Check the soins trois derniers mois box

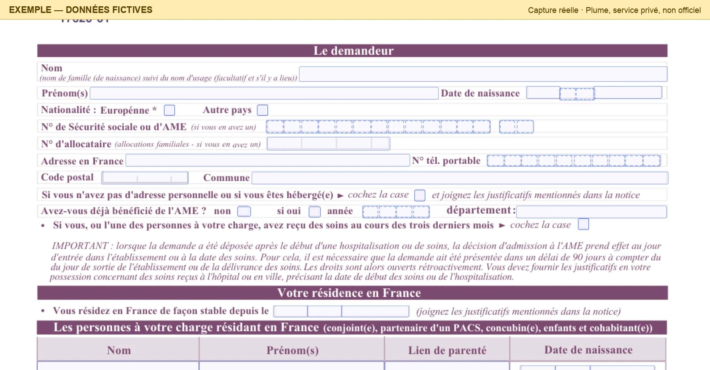[583, 224]
